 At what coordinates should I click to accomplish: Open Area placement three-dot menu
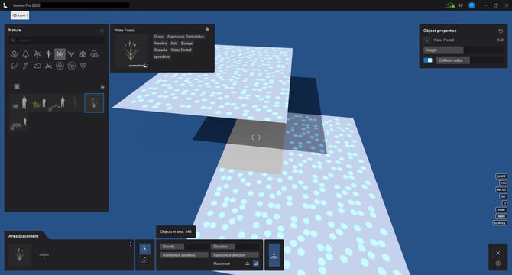click(x=131, y=244)
